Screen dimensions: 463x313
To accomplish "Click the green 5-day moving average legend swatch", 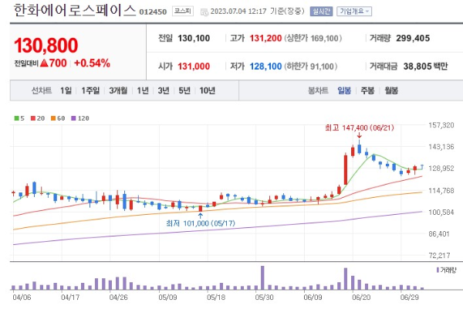I will 16,118.
